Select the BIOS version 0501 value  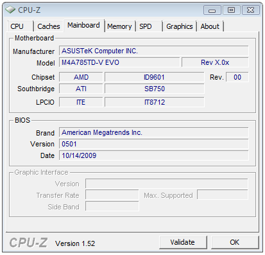tap(154, 144)
